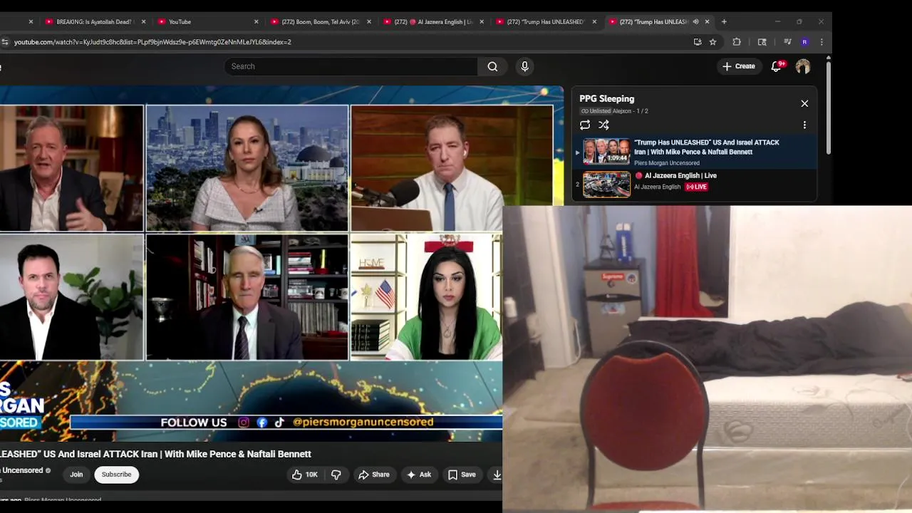The height and width of the screenshot is (513, 912).
Task: Click the YouTube search magnifier button
Action: pyautogui.click(x=492, y=66)
